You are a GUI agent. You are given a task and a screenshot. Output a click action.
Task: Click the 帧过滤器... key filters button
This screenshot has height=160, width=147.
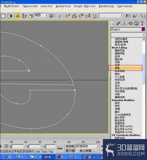87,151
